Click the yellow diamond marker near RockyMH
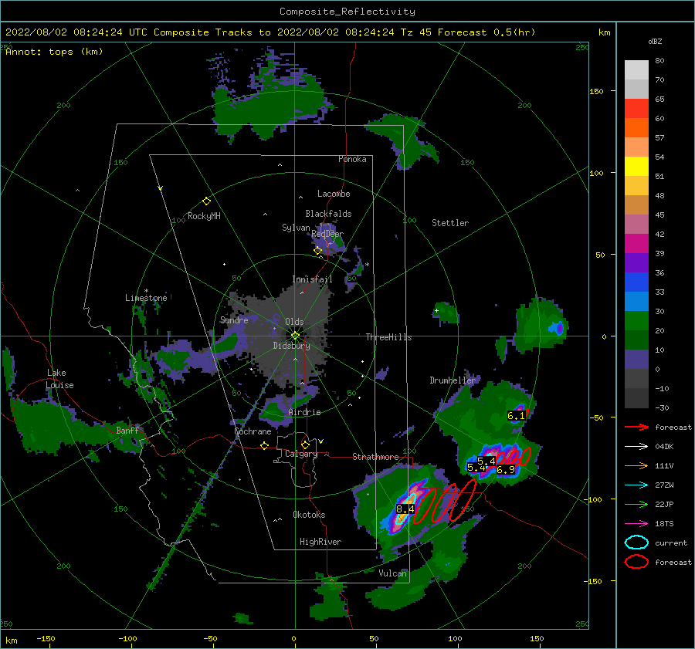This screenshot has width=695, height=649. (206, 201)
